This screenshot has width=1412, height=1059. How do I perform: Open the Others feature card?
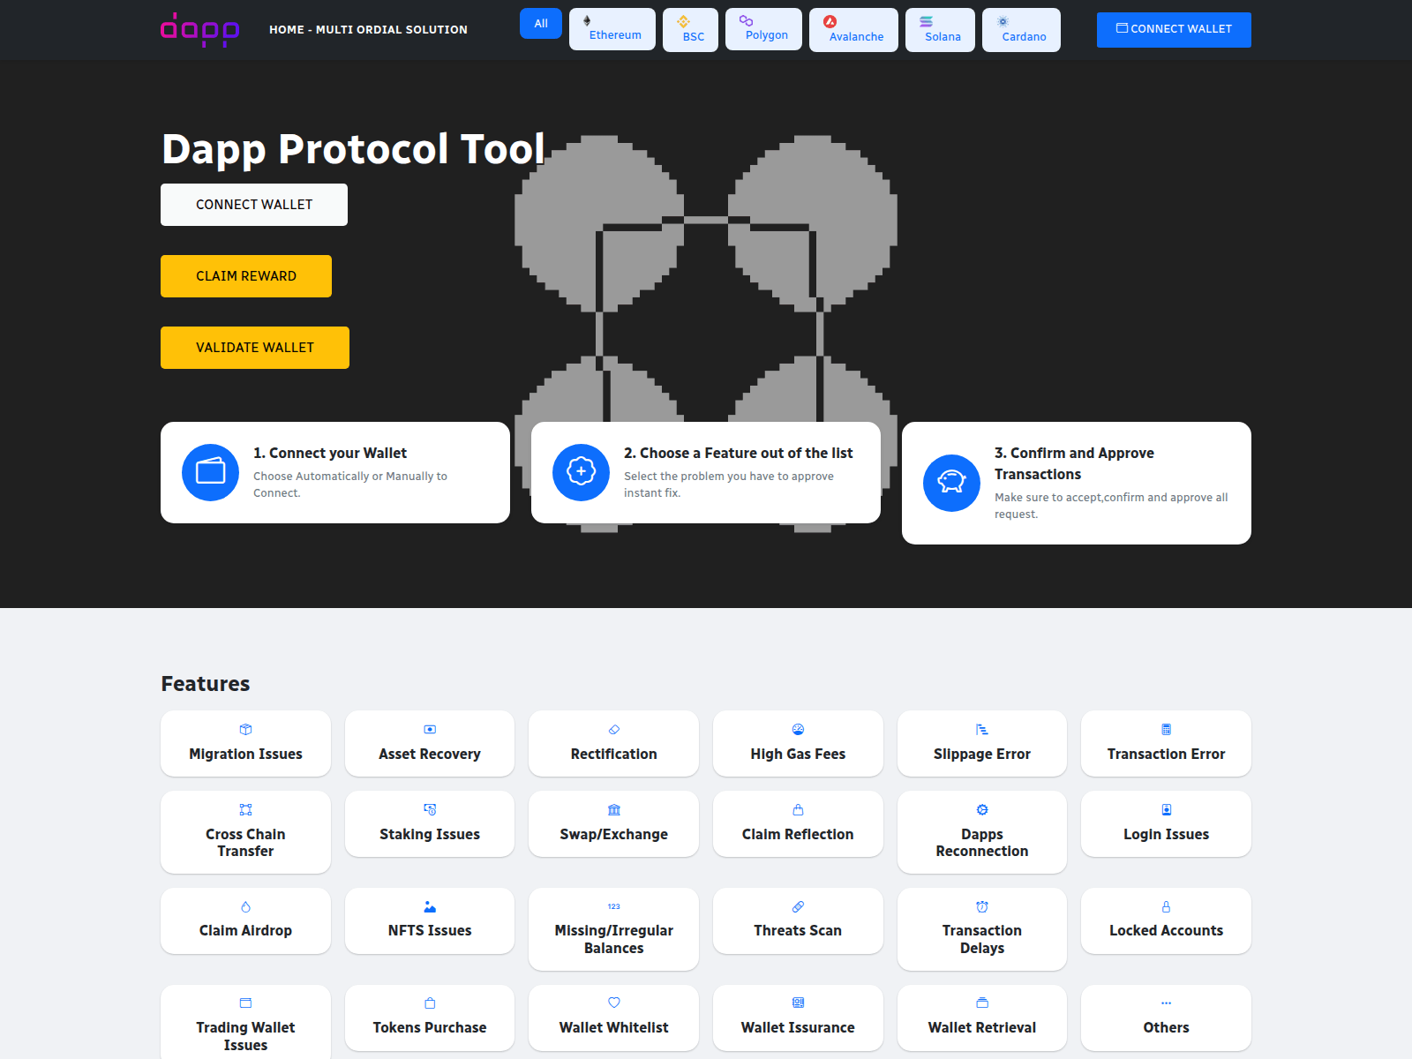(x=1166, y=1018)
